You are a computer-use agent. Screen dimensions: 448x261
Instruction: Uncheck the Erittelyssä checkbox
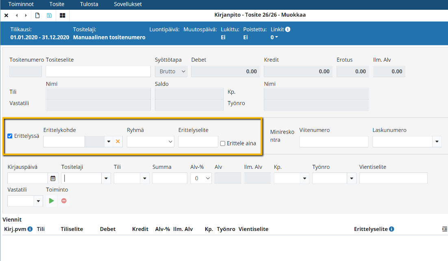click(10, 136)
